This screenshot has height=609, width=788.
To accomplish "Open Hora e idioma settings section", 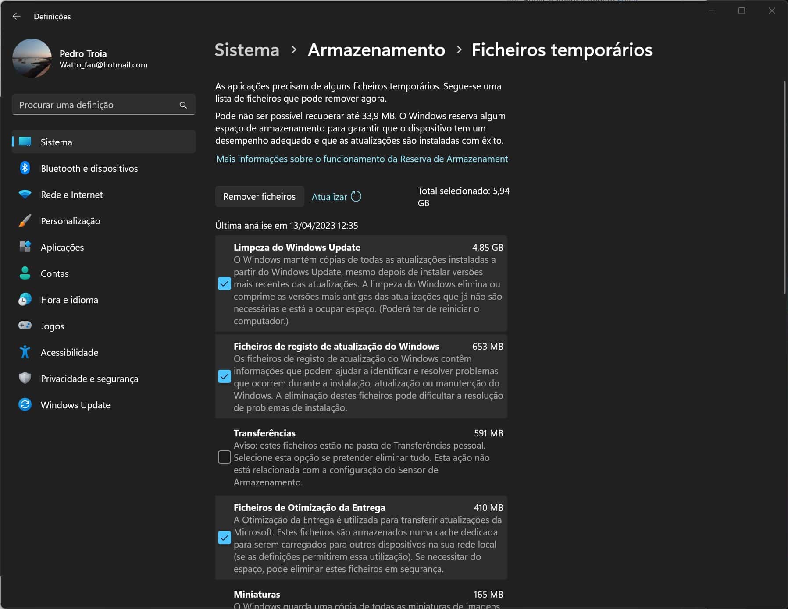I will [69, 300].
